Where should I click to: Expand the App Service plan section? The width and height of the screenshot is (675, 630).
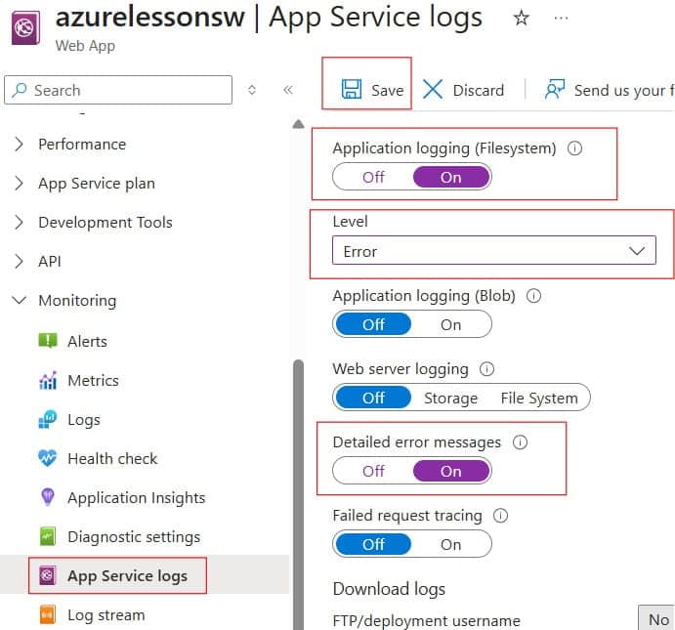point(19,184)
